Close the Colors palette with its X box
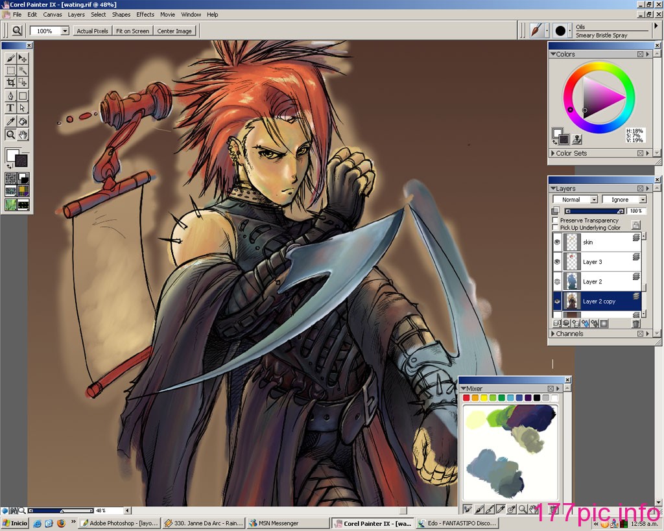Image resolution: width=664 pixels, height=531 pixels. click(x=640, y=54)
